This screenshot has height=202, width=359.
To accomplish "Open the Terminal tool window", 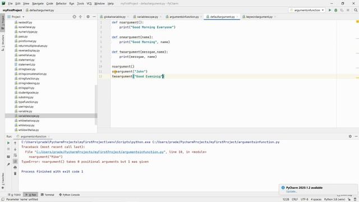I will tap(47, 195).
